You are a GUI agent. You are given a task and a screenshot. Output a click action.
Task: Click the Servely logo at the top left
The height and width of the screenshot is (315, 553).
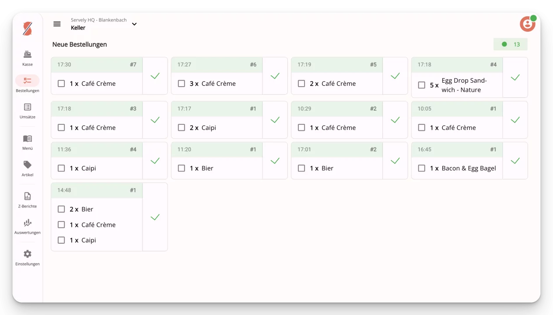tap(27, 28)
